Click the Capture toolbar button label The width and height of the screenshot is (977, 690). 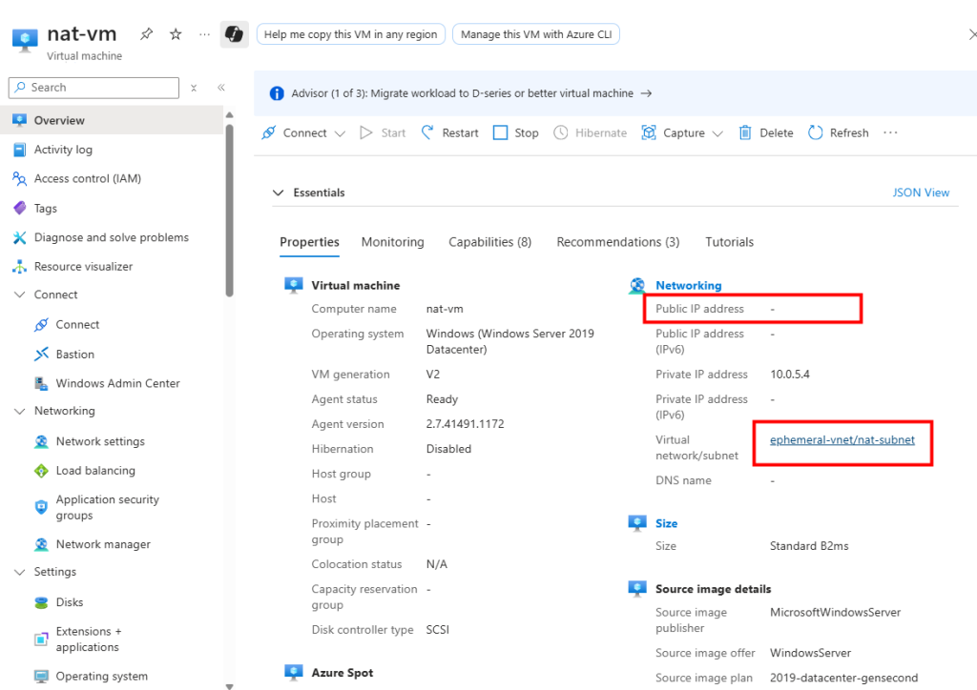coord(683,133)
